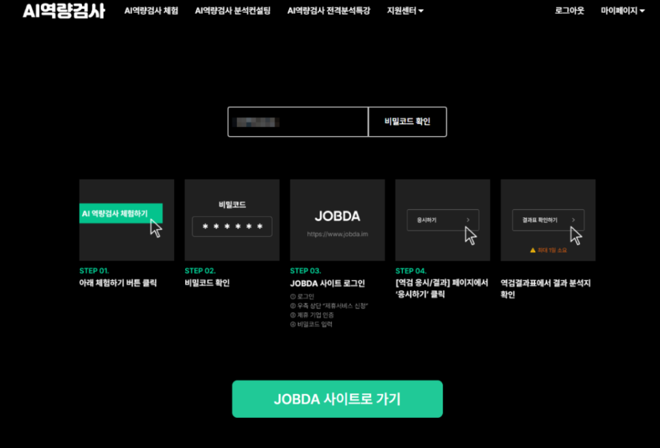Open the AI역량검사 체험 menu item

(151, 11)
